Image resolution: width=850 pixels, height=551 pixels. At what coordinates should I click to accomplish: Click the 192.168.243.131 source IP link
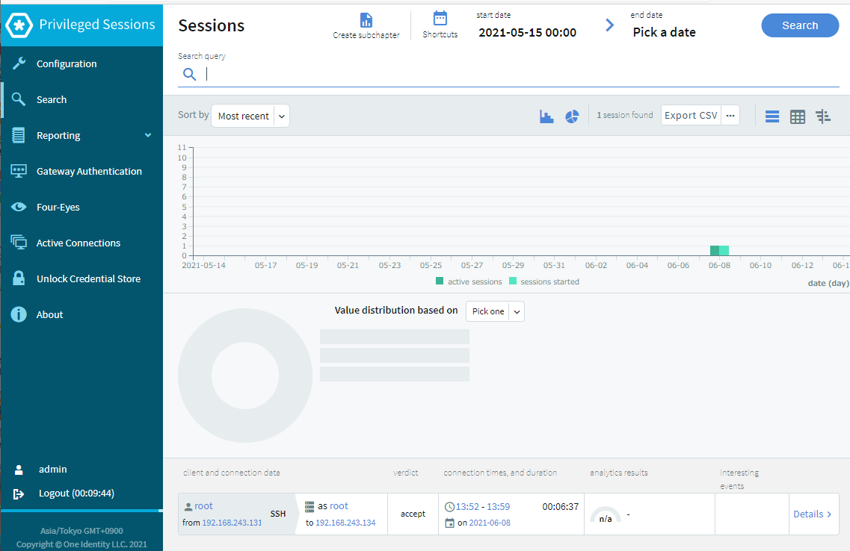232,523
